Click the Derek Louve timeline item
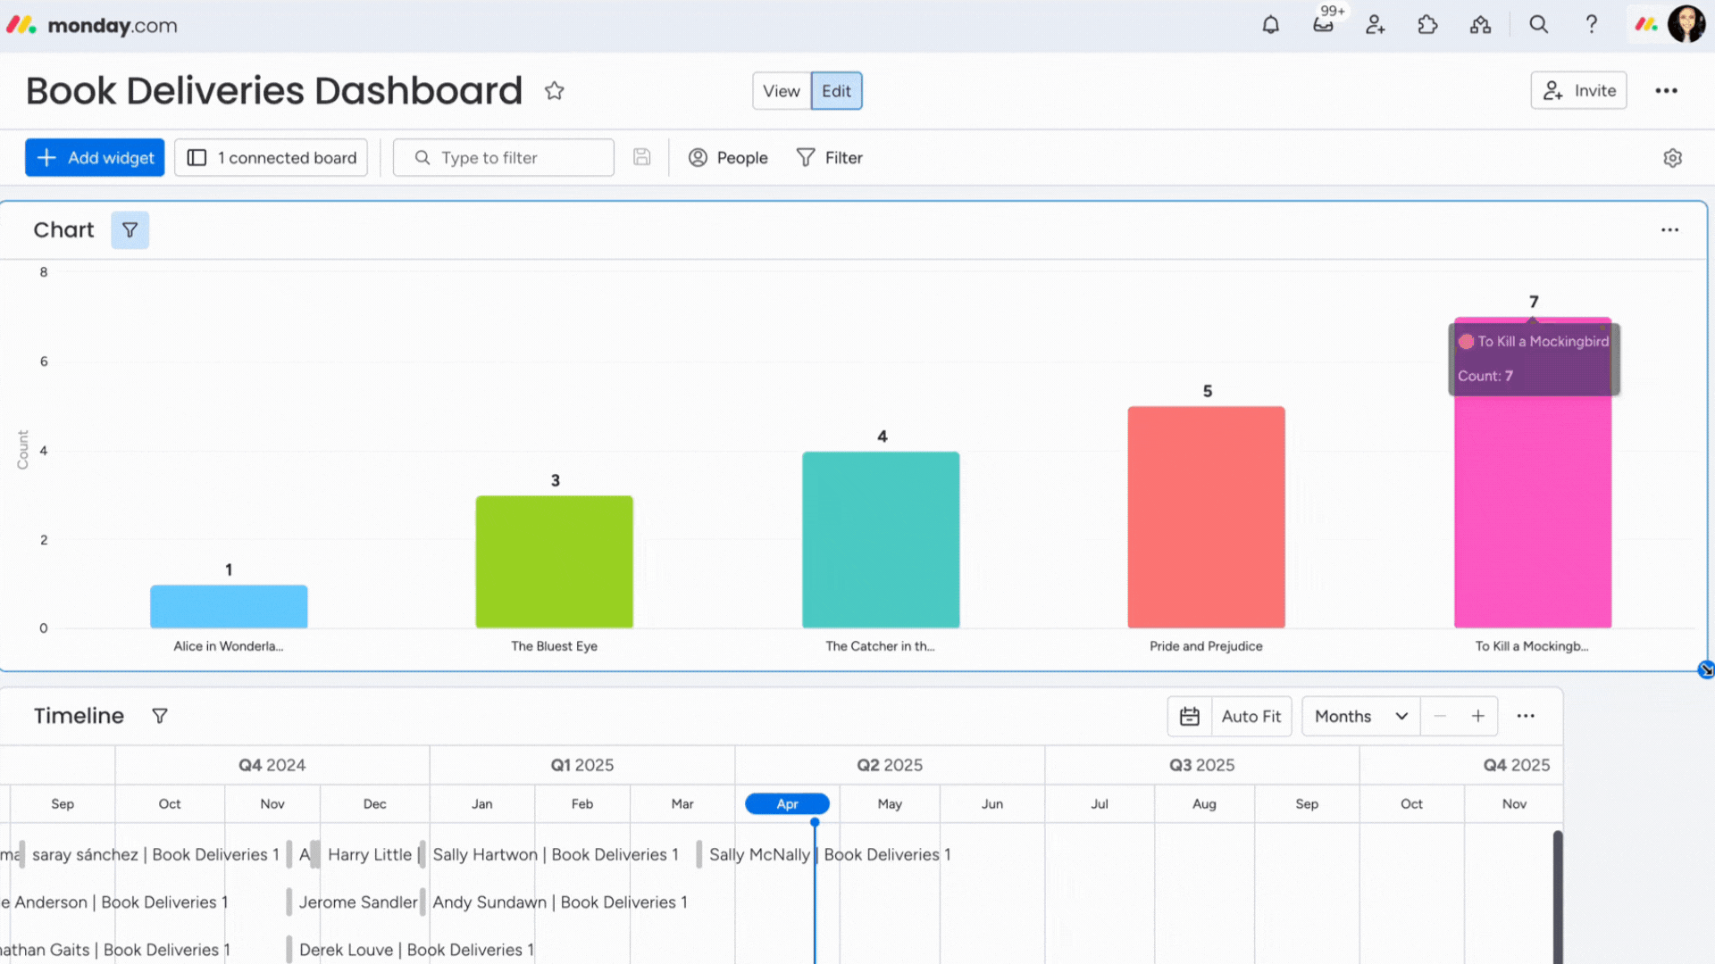Image resolution: width=1715 pixels, height=964 pixels. coord(416,950)
